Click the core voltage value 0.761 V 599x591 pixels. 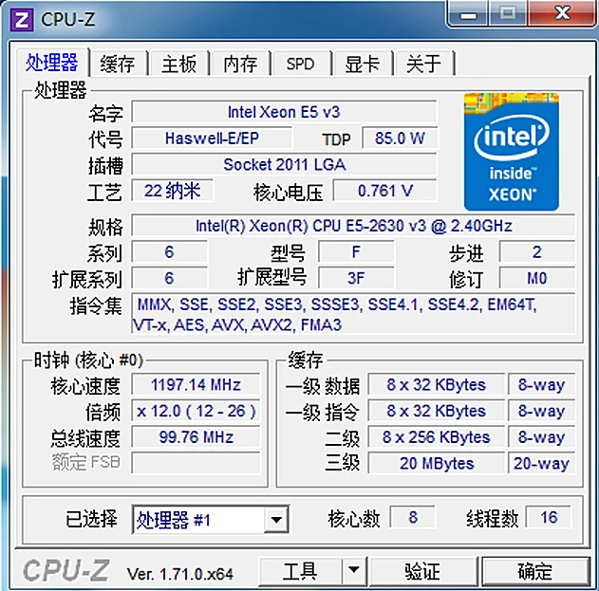(x=385, y=191)
